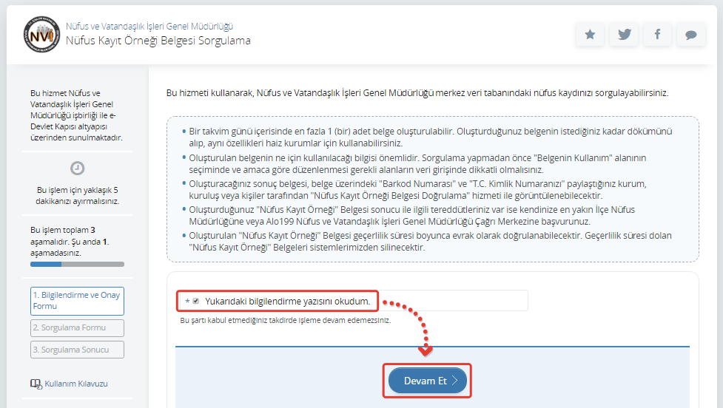Open the Kullanım Kılavuzu link
The width and height of the screenshot is (723, 408).
click(x=76, y=384)
